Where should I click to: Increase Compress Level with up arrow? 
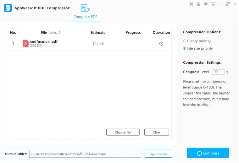(x=227, y=71)
